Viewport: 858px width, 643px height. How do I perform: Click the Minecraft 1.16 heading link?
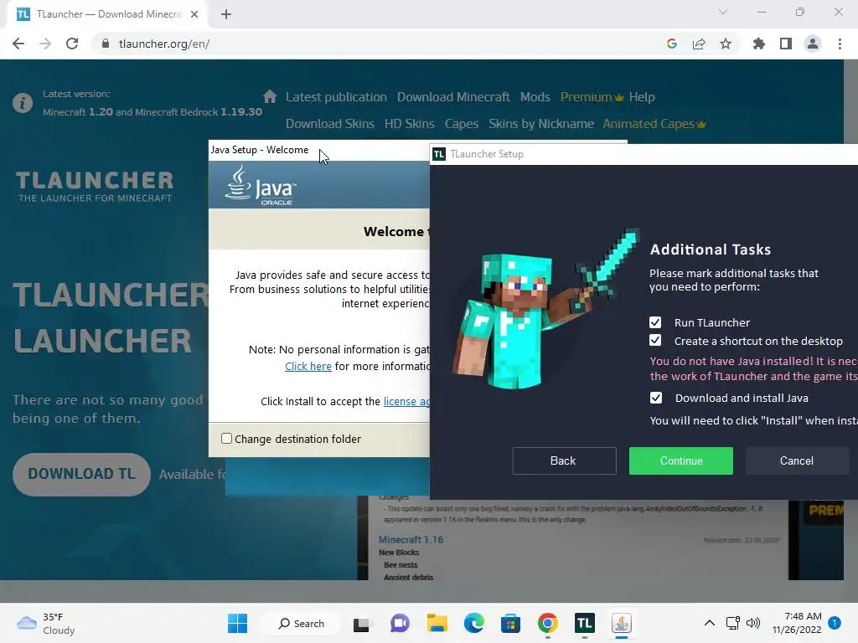[411, 540]
